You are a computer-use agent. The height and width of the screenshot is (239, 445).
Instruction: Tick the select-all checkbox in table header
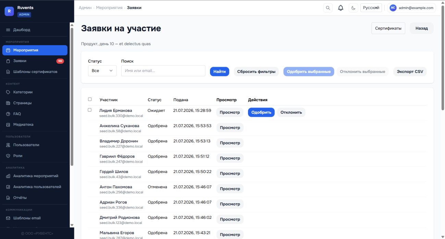(90, 99)
